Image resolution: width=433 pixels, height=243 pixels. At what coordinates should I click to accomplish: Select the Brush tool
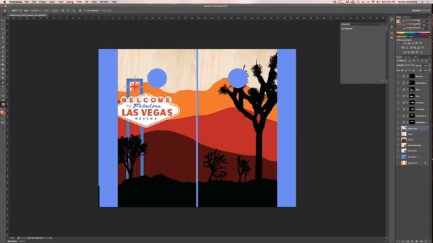(x=3, y=51)
